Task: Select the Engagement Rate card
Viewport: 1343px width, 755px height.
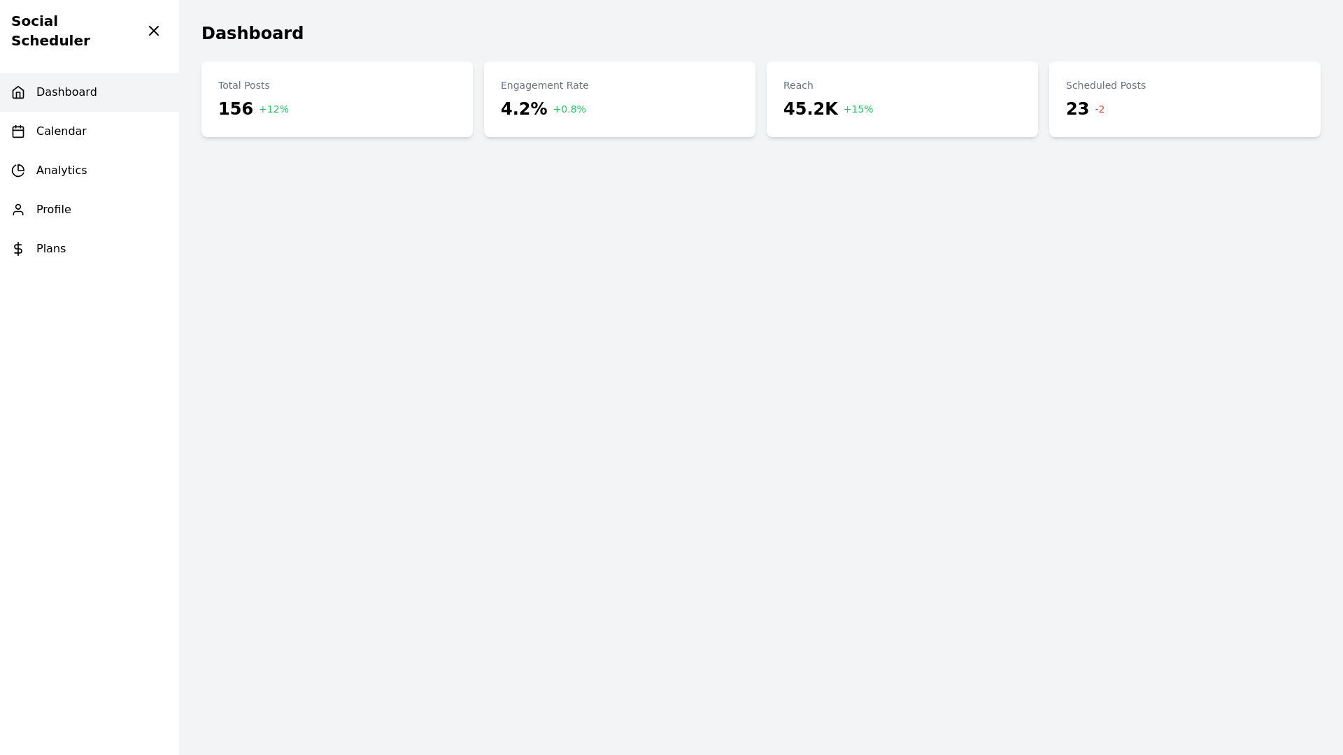Action: click(x=620, y=99)
